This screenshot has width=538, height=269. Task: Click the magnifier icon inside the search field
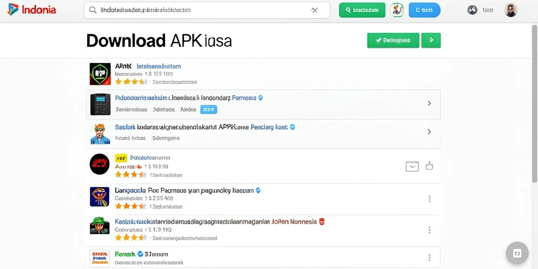tap(92, 11)
